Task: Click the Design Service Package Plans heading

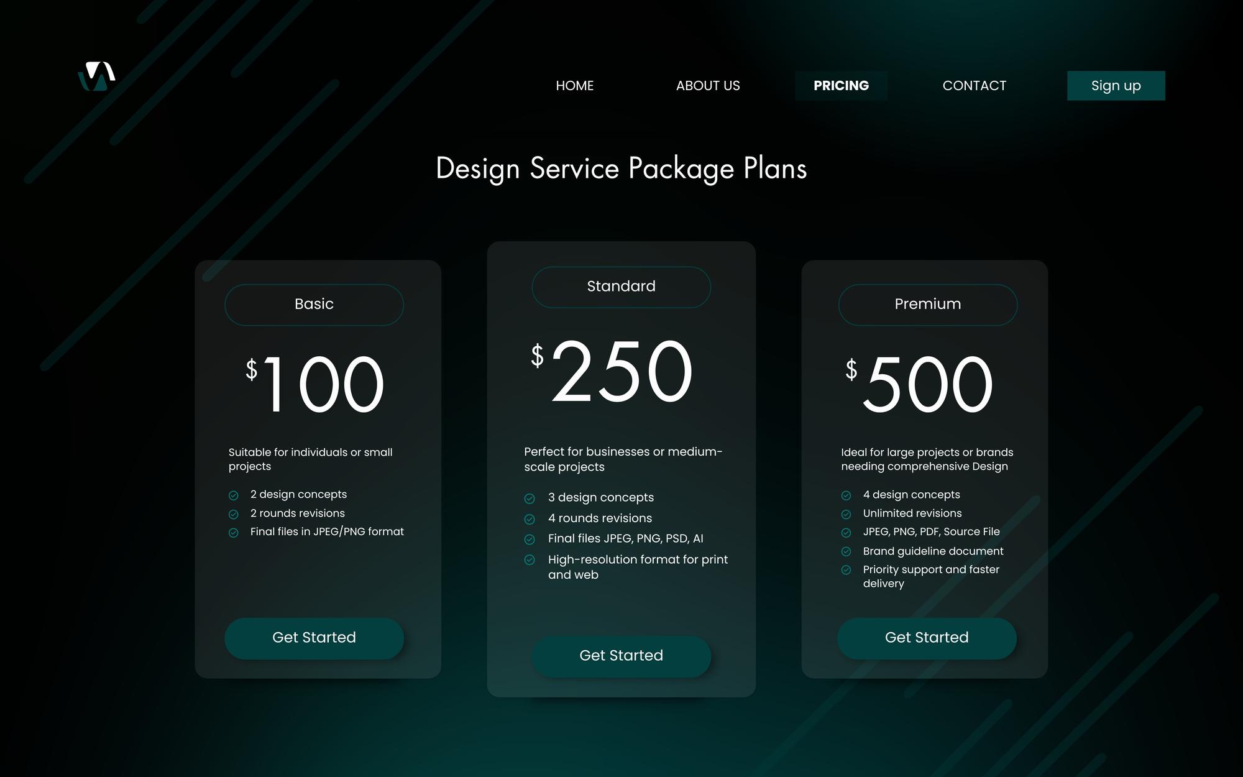Action: point(621,168)
